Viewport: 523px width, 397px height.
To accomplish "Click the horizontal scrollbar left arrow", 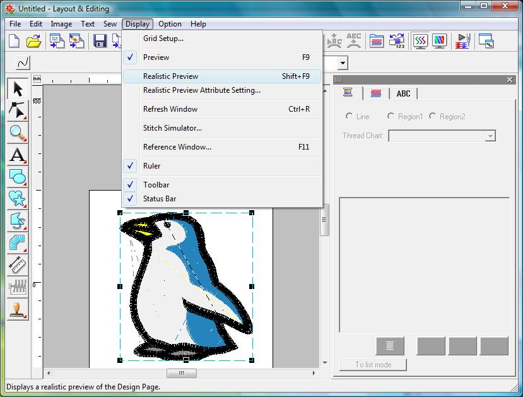I will tap(49, 373).
